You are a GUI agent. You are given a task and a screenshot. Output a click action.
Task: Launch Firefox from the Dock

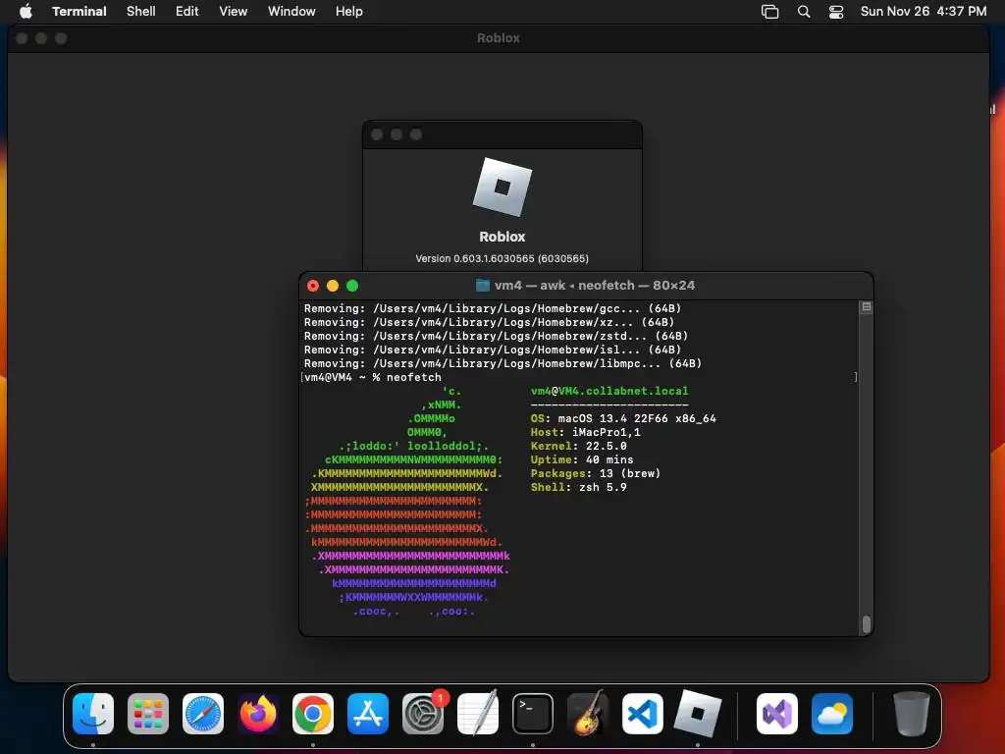tap(258, 714)
